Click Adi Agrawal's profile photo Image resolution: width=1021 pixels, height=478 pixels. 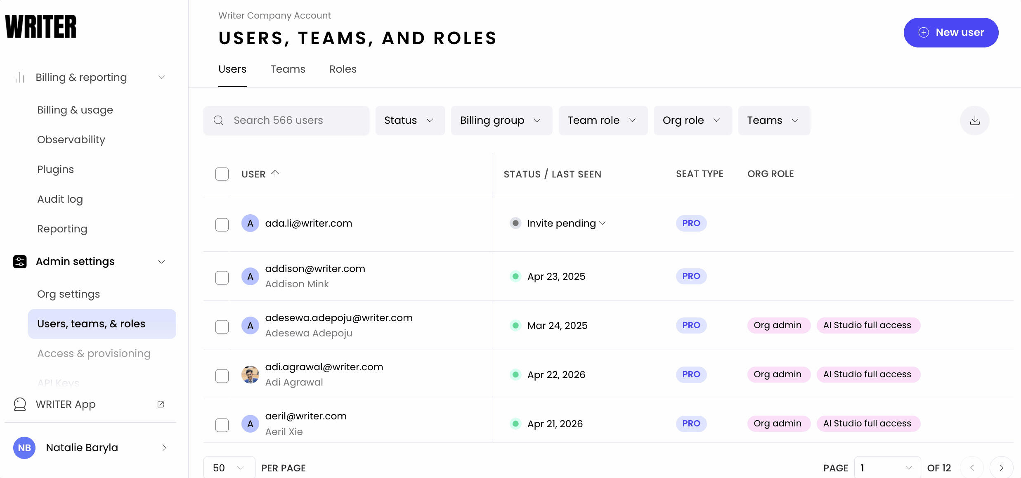click(250, 375)
